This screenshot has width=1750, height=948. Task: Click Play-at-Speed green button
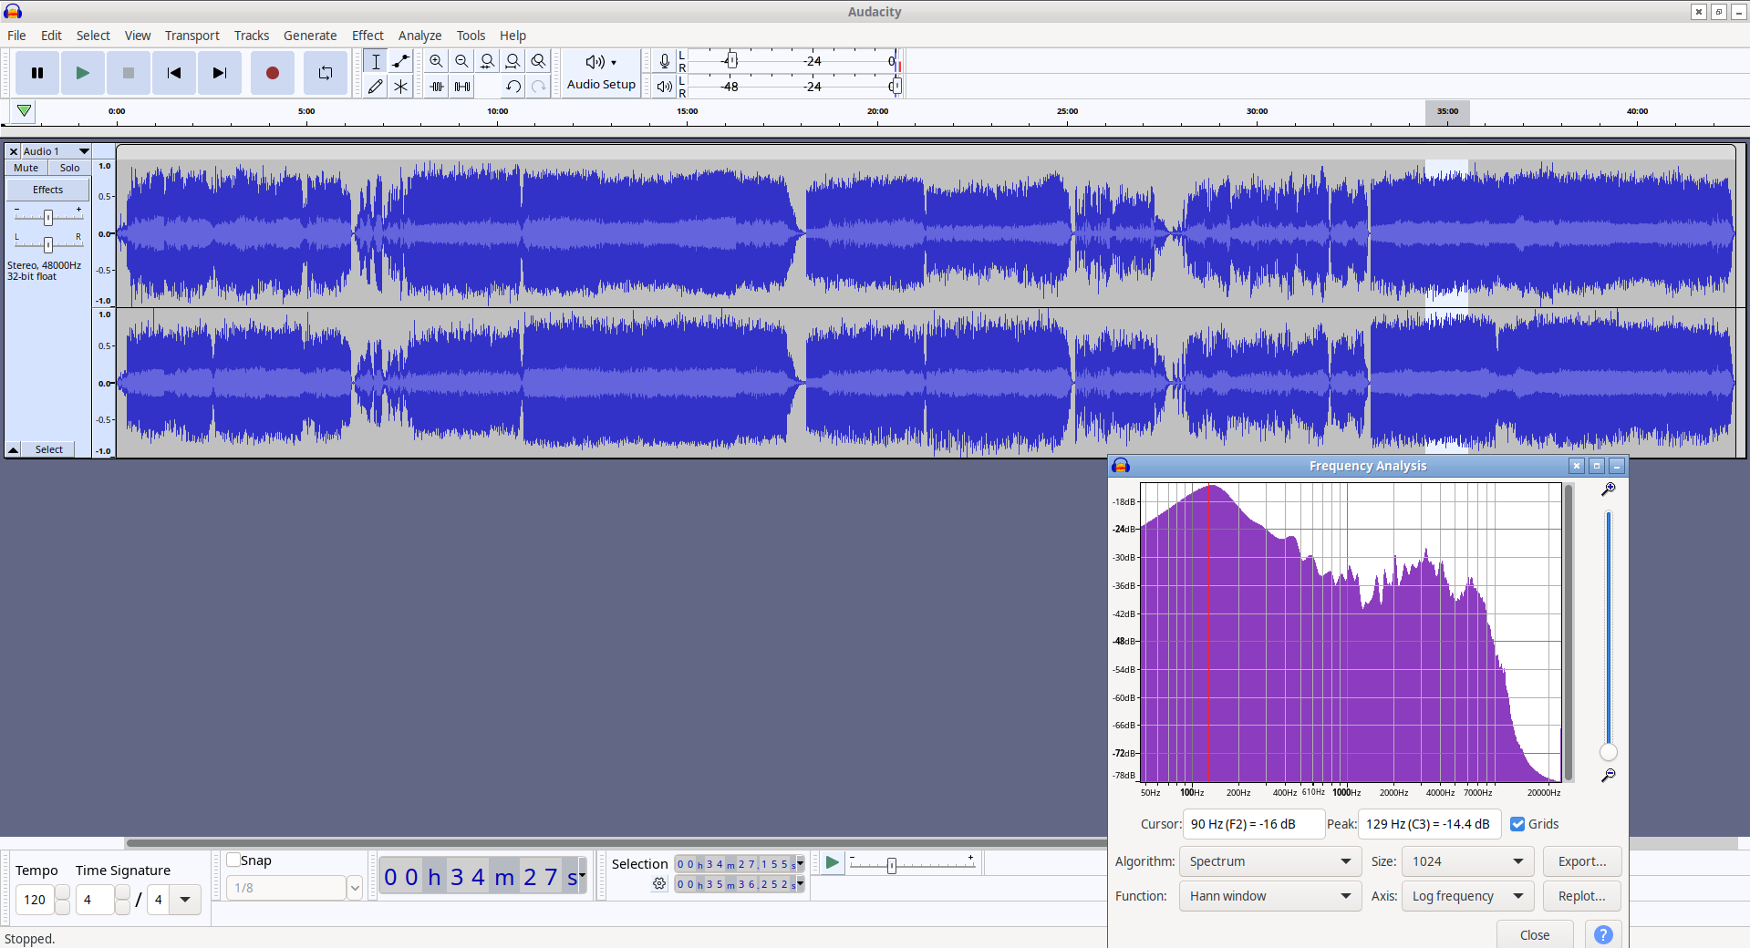pos(832,862)
